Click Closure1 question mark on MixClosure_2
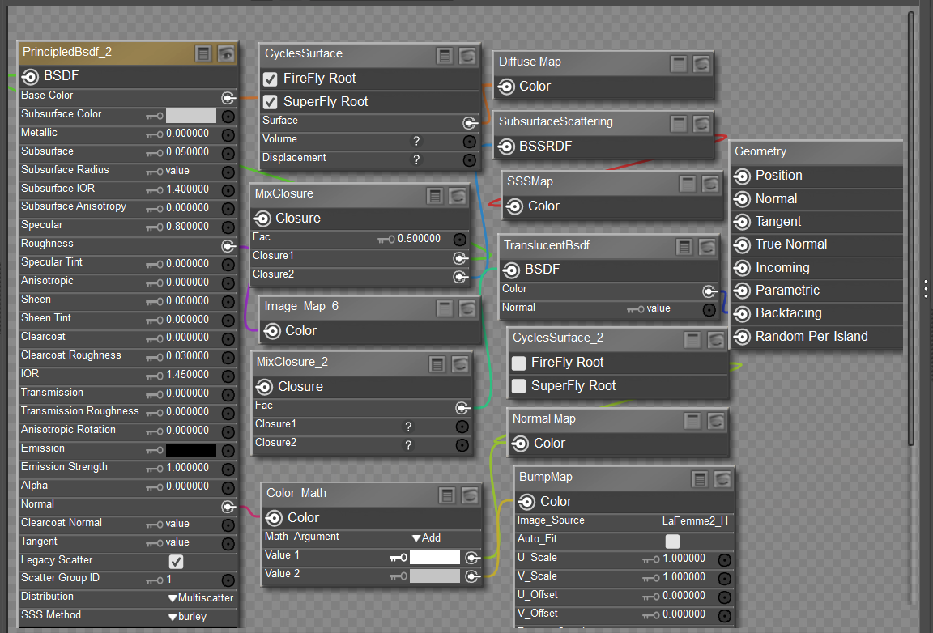Image resolution: width=933 pixels, height=633 pixels. [408, 427]
